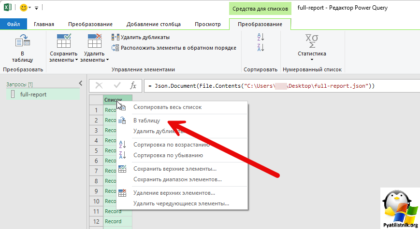The height and width of the screenshot is (229, 420).
Task: Click the confirm checkmark in formula bar
Action: [x=117, y=85]
